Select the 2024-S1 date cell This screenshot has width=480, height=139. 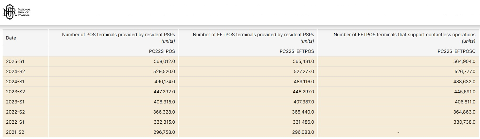(x=15, y=82)
